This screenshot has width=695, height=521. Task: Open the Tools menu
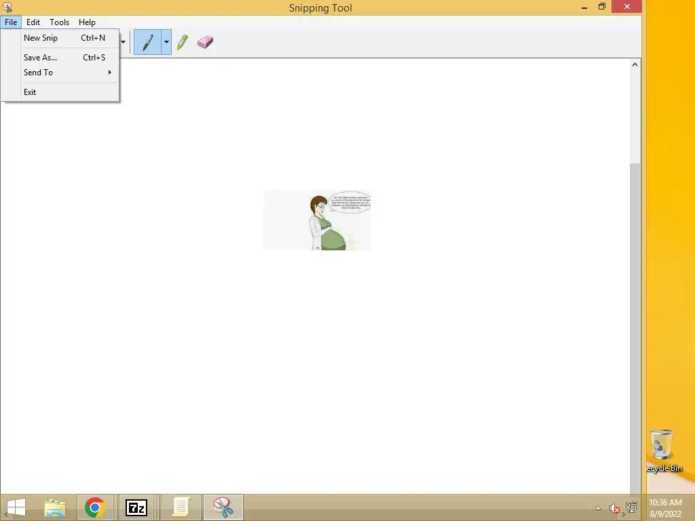[x=60, y=22]
